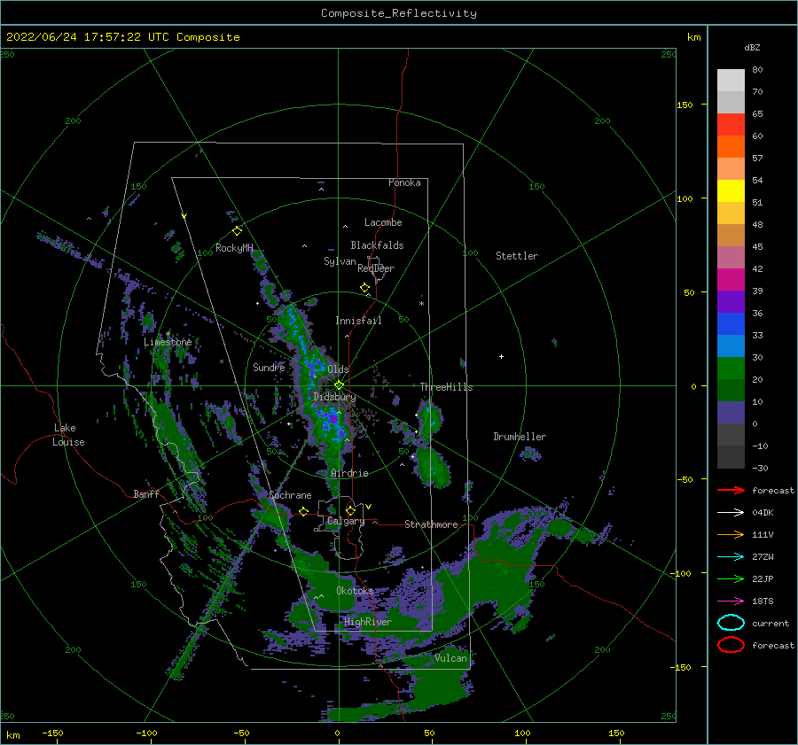Click the white 04DK arrow icon

(x=731, y=512)
